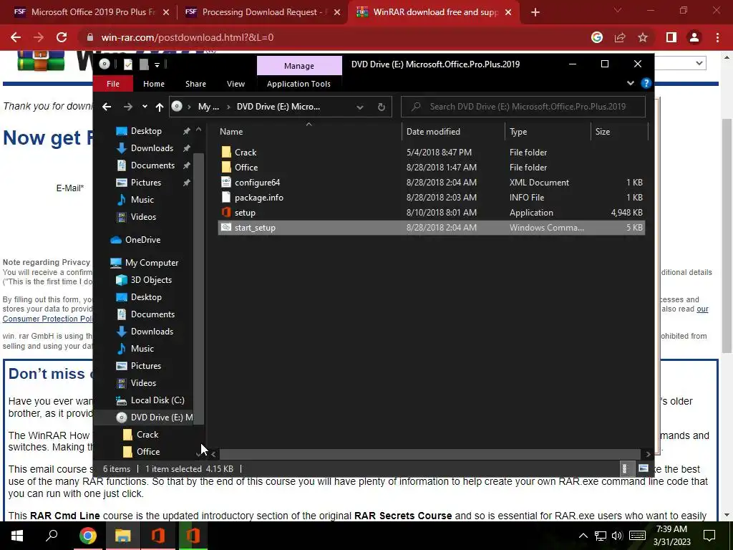This screenshot has height=550, width=733.
Task: Open pinned Downloads in Quick access
Action: pyautogui.click(x=152, y=148)
